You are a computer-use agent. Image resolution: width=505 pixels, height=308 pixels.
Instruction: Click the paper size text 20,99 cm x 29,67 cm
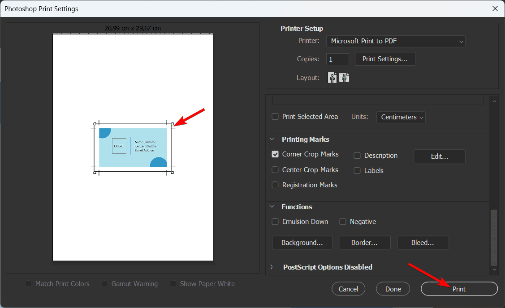point(133,28)
